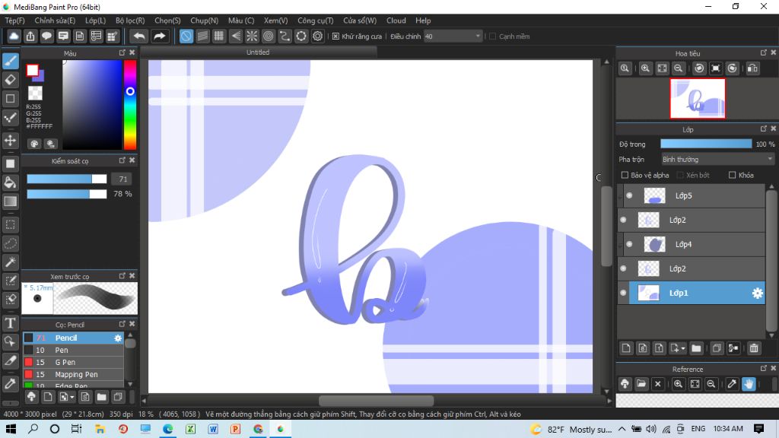Hide layer Lớp4
This screenshot has width=779, height=438.
coord(629,244)
